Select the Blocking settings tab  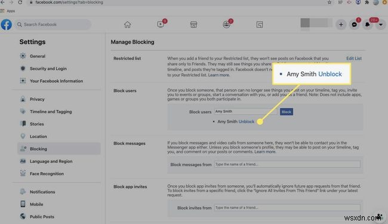point(59,149)
